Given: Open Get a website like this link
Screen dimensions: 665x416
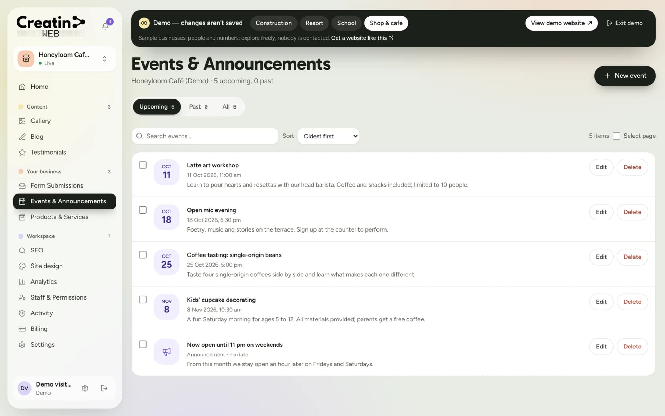Looking at the screenshot, I should pyautogui.click(x=362, y=38).
